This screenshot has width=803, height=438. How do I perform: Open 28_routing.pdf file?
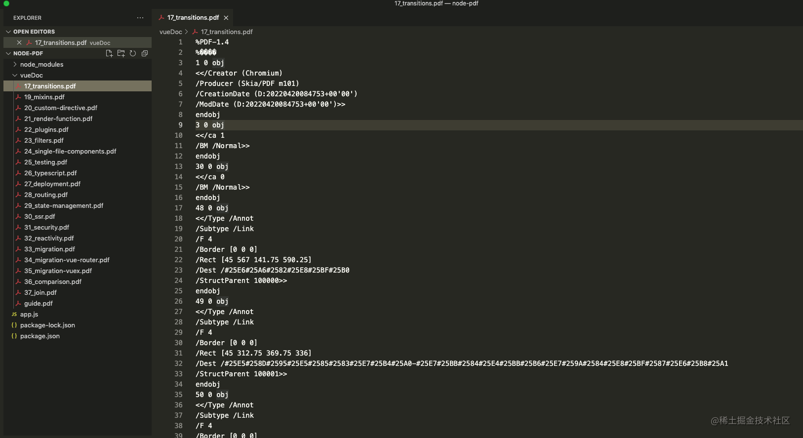[x=46, y=195]
